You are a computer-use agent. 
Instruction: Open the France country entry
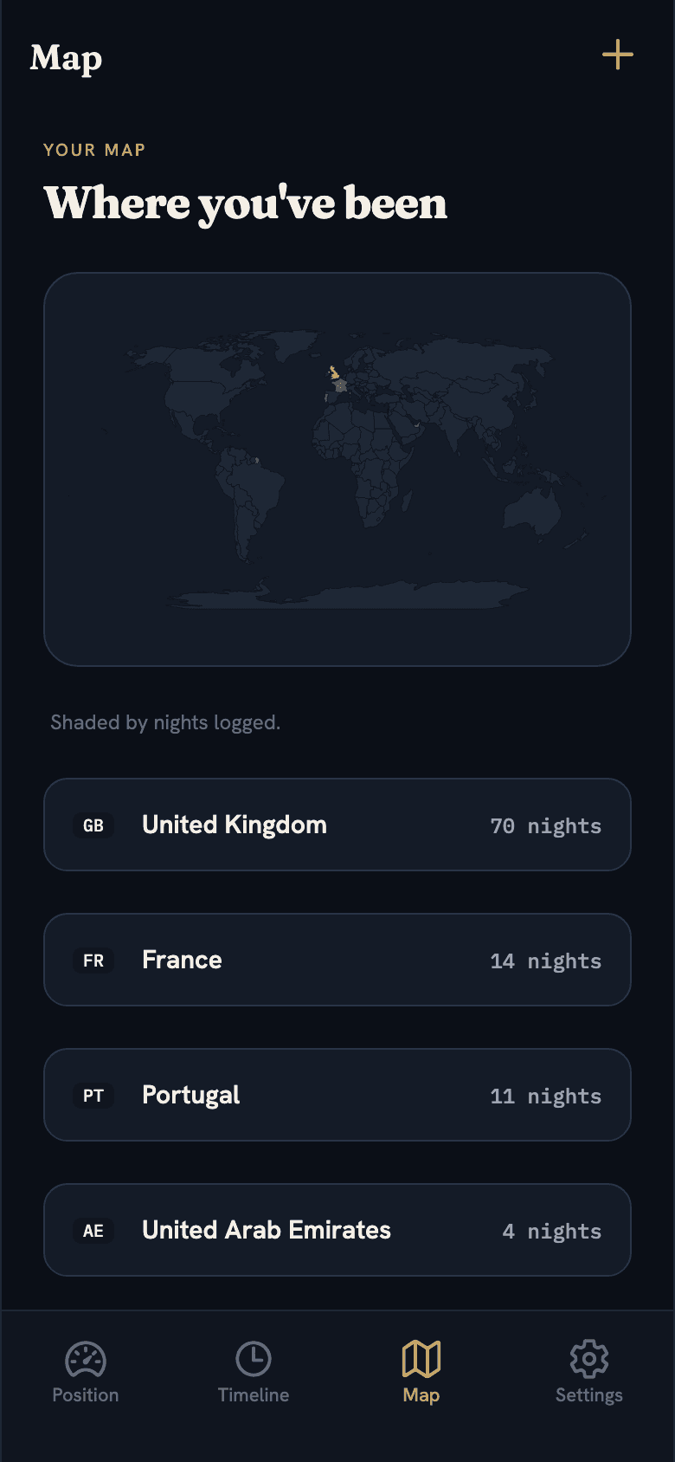[x=337, y=960]
